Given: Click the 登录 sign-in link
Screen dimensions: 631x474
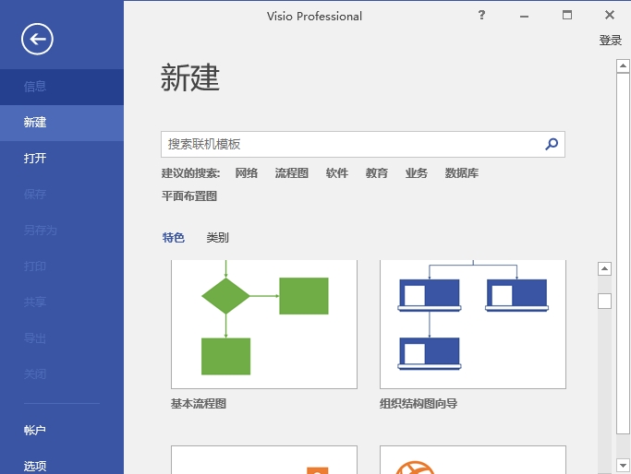Looking at the screenshot, I should click(610, 41).
